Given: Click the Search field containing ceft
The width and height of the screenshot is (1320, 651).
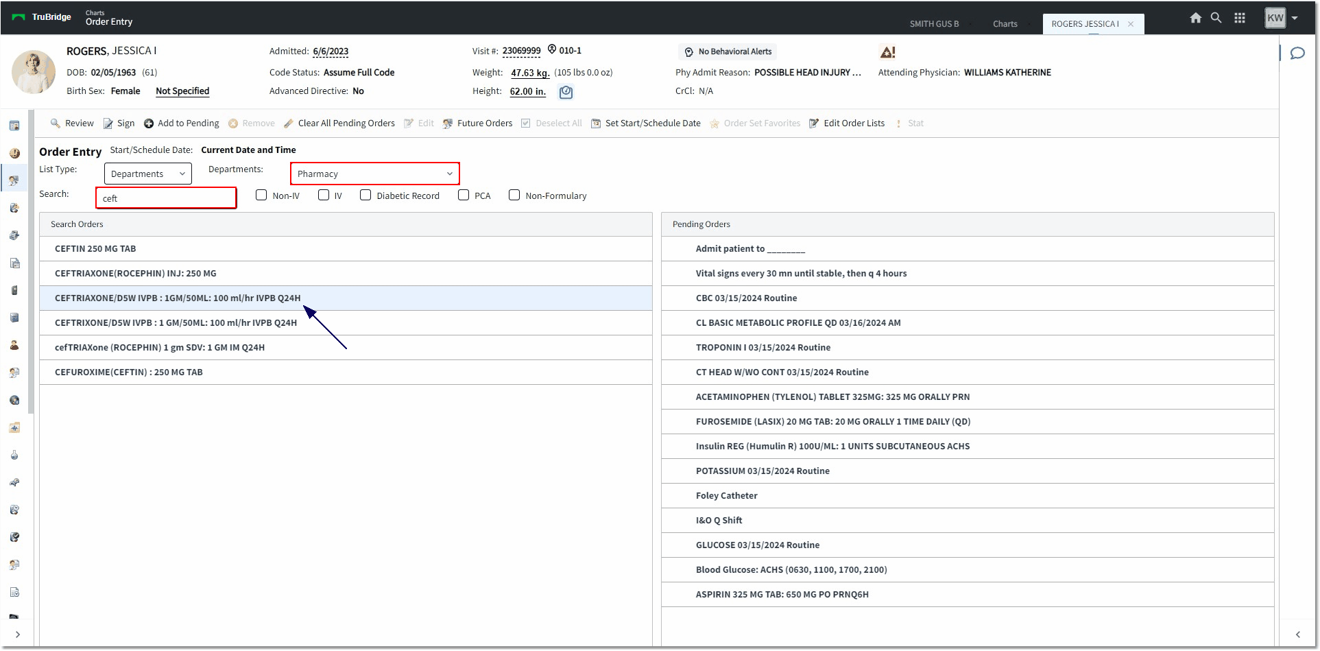Looking at the screenshot, I should tap(166, 198).
